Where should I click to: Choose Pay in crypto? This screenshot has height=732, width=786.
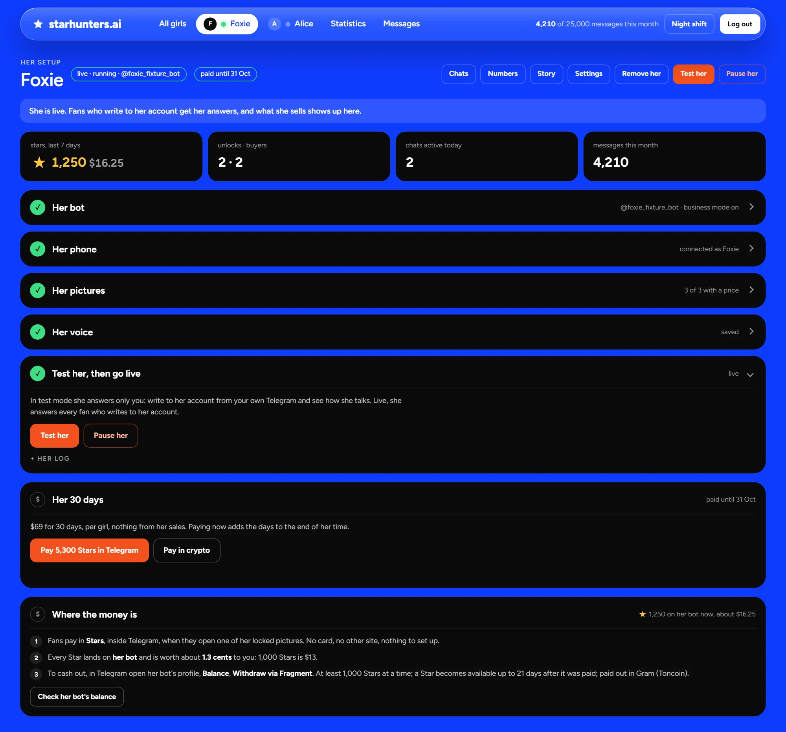(x=187, y=550)
